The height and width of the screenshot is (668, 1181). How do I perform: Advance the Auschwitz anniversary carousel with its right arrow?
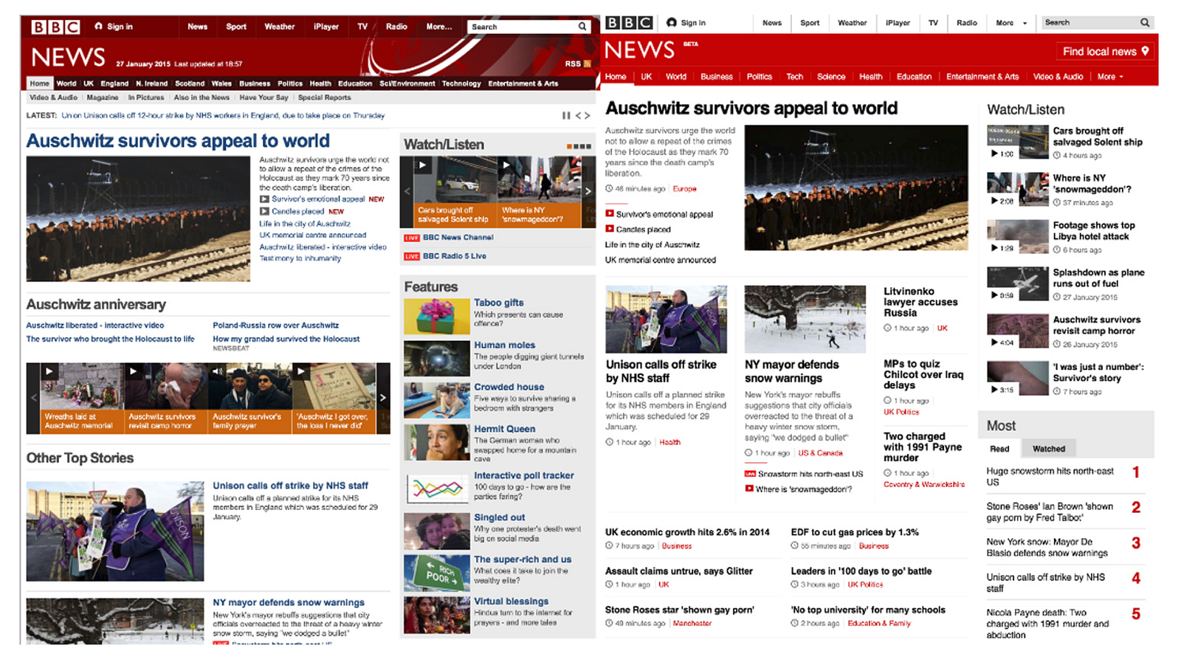pyautogui.click(x=383, y=397)
